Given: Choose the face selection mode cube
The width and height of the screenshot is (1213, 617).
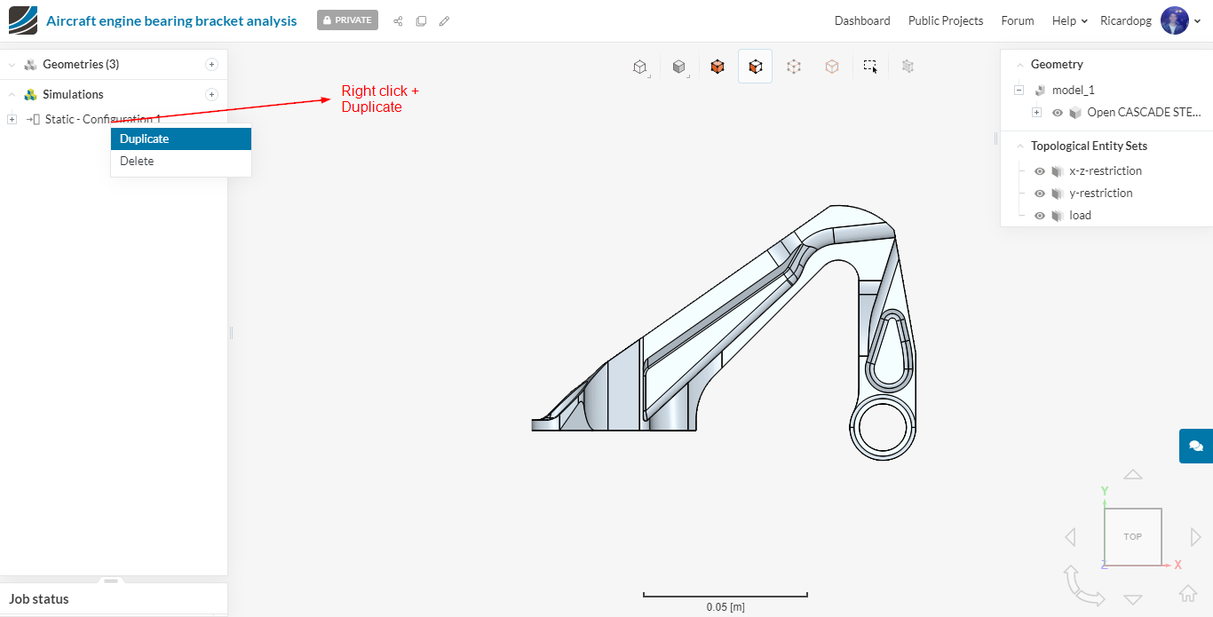Looking at the screenshot, I should (x=755, y=67).
